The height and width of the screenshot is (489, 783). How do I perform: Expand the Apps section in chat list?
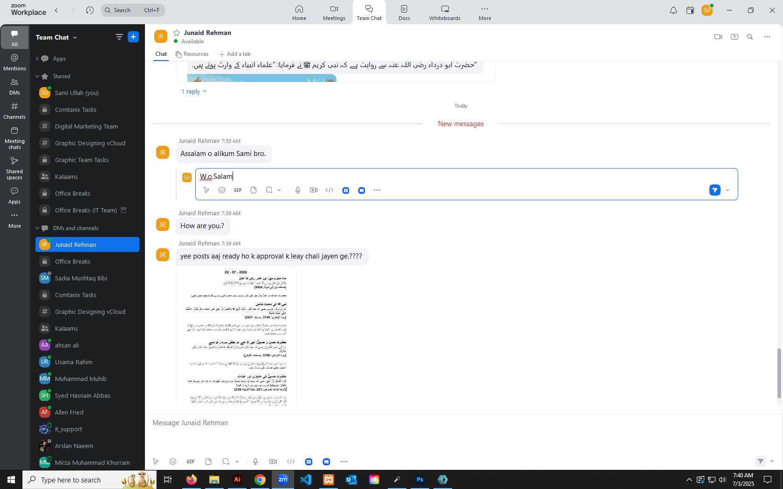[x=37, y=59]
